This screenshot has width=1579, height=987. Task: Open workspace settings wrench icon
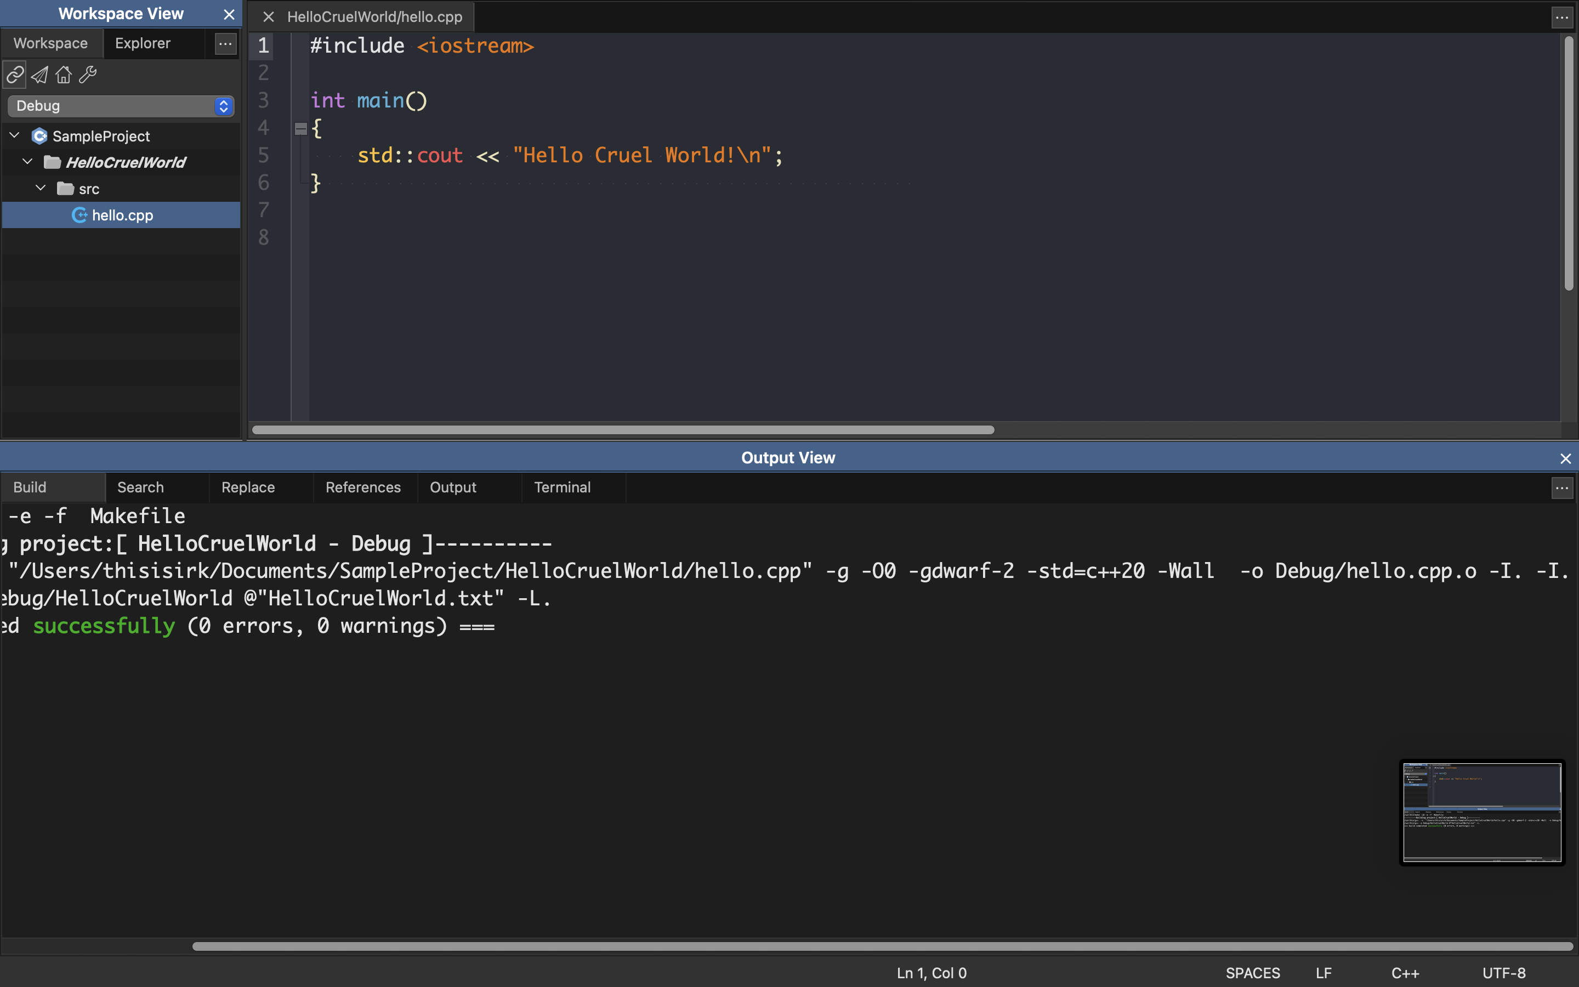coord(87,75)
